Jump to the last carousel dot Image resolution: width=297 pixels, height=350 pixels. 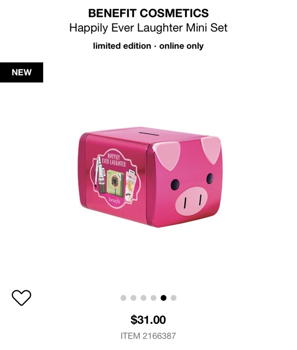point(174,297)
